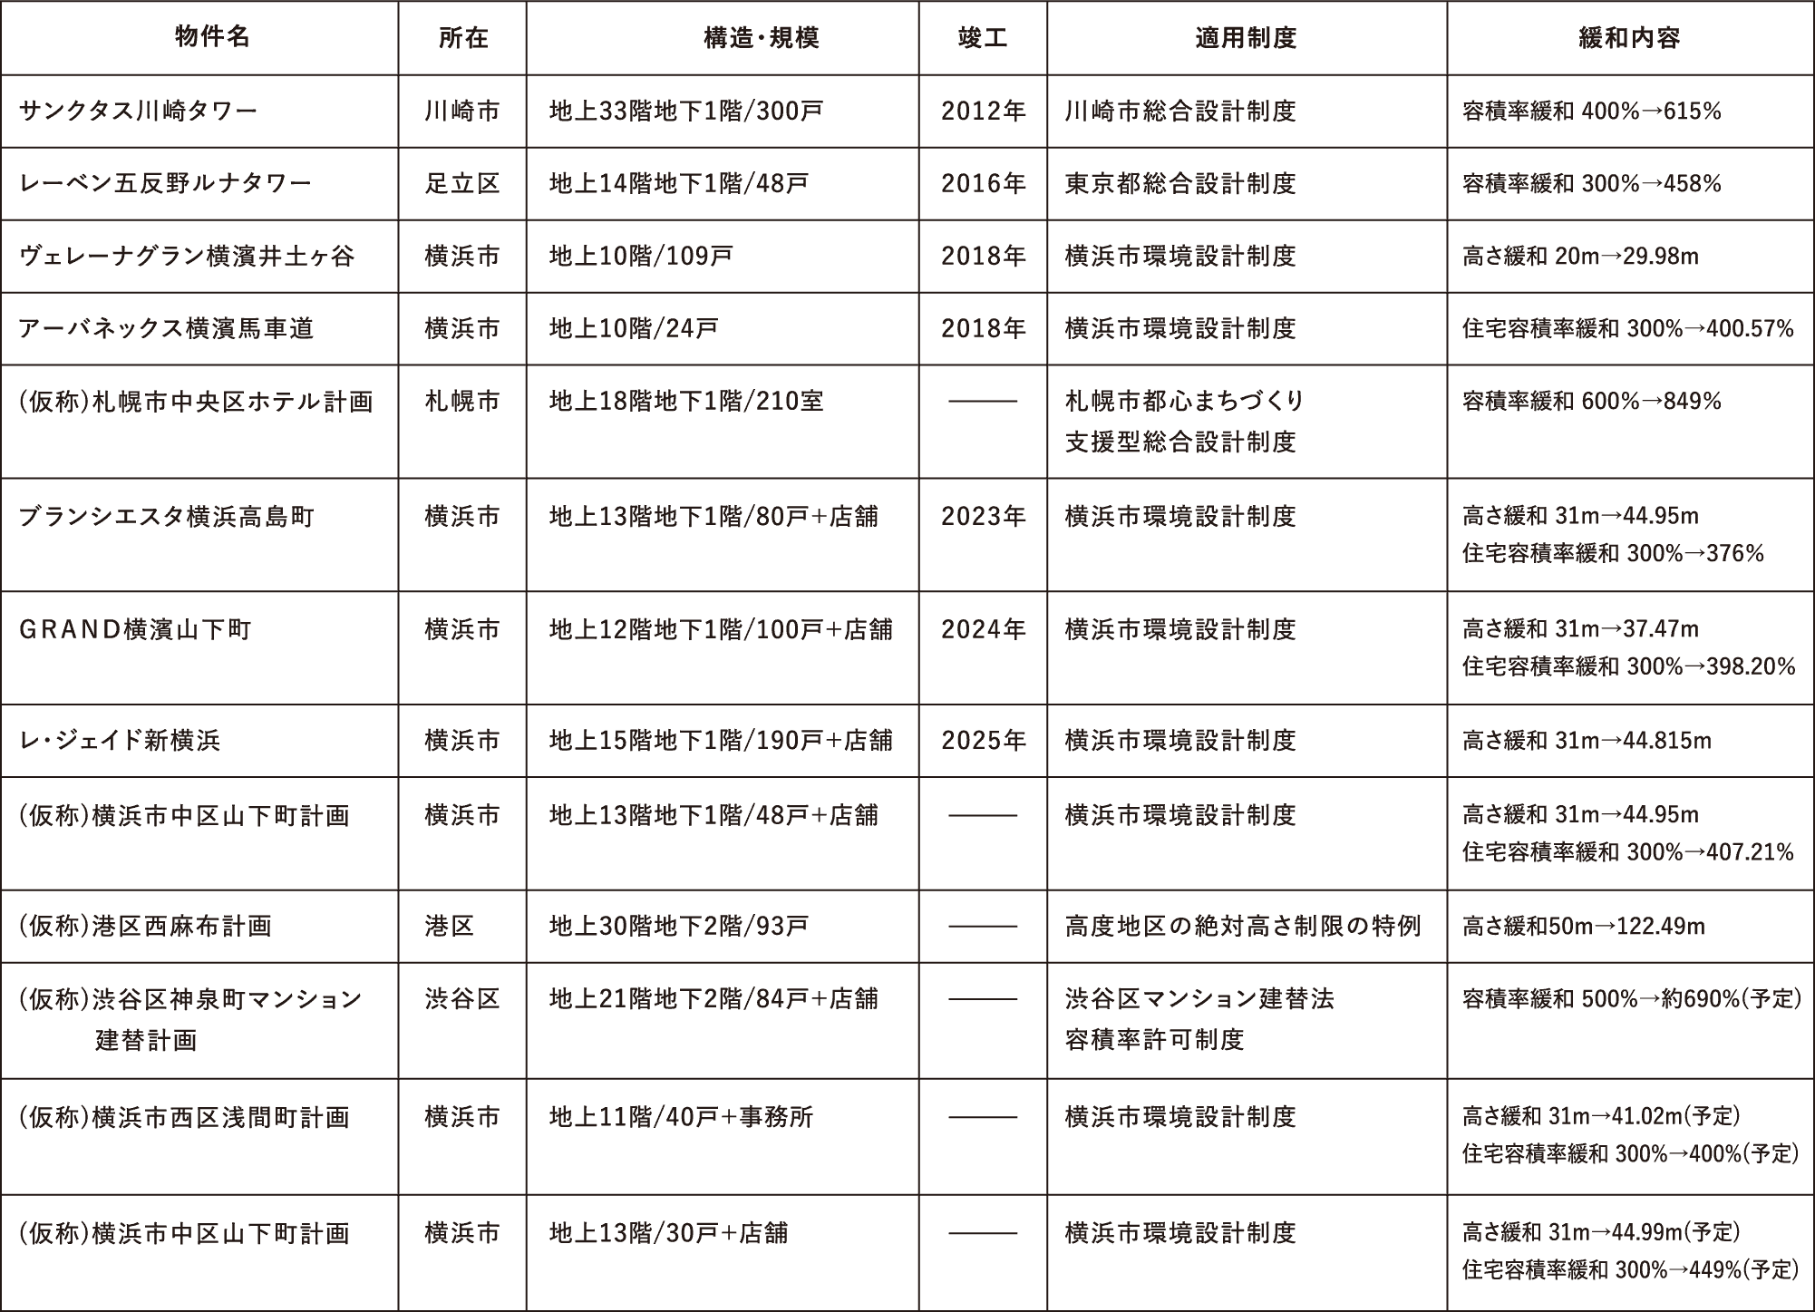
Task: Select the ブランシエスタ横浜高島町 cell
Action: [167, 517]
